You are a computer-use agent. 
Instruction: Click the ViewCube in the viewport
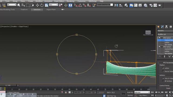pyautogui.click(x=148, y=33)
